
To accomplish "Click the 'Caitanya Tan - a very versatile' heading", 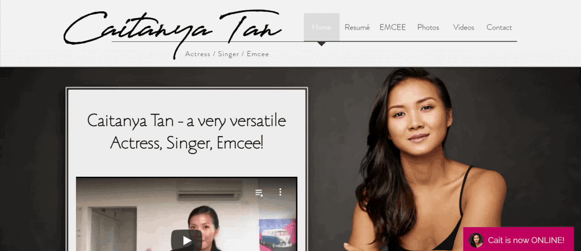I will [x=186, y=121].
